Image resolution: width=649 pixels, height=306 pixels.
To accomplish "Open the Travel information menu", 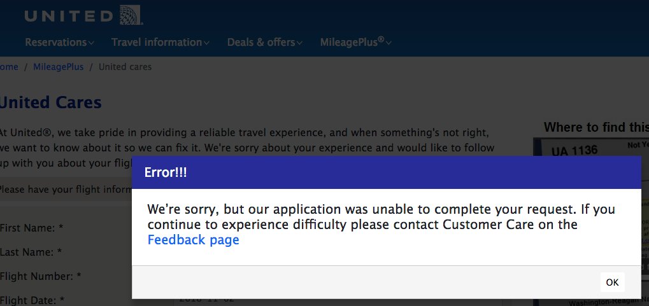I will [160, 42].
